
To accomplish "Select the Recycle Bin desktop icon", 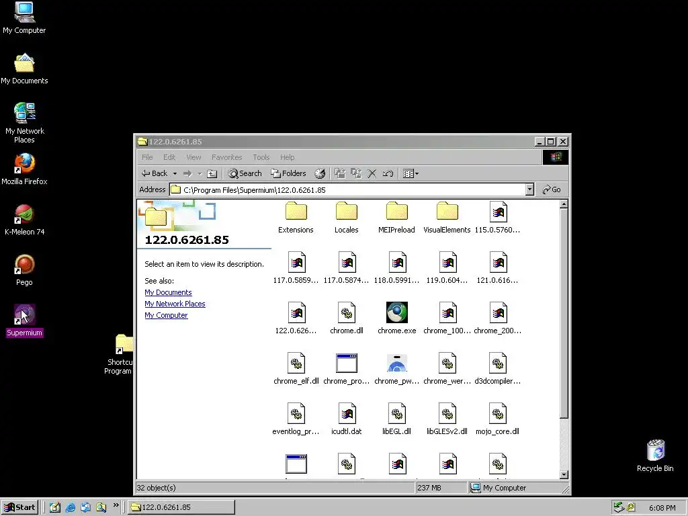I will 655,456.
